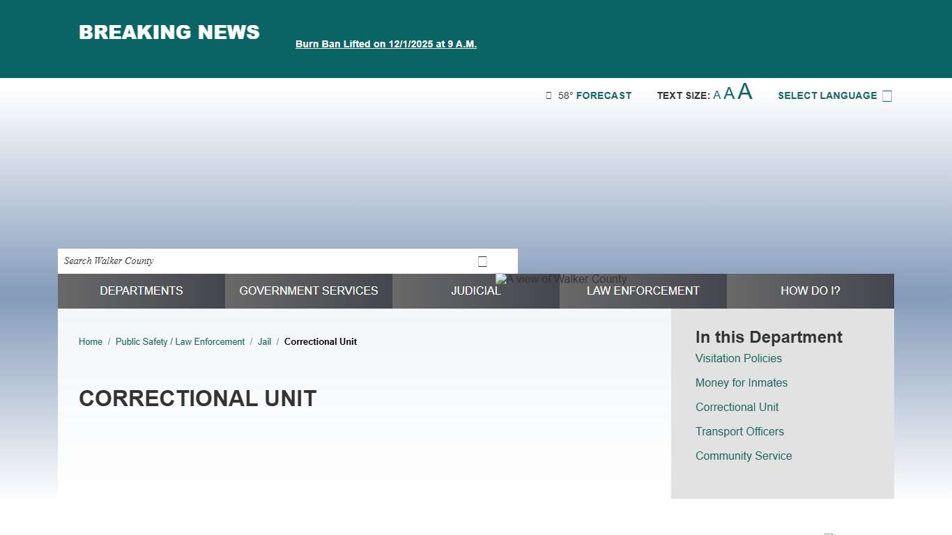Navigate to the Jail breadcrumb
Image resolution: width=952 pixels, height=535 pixels.
(264, 342)
